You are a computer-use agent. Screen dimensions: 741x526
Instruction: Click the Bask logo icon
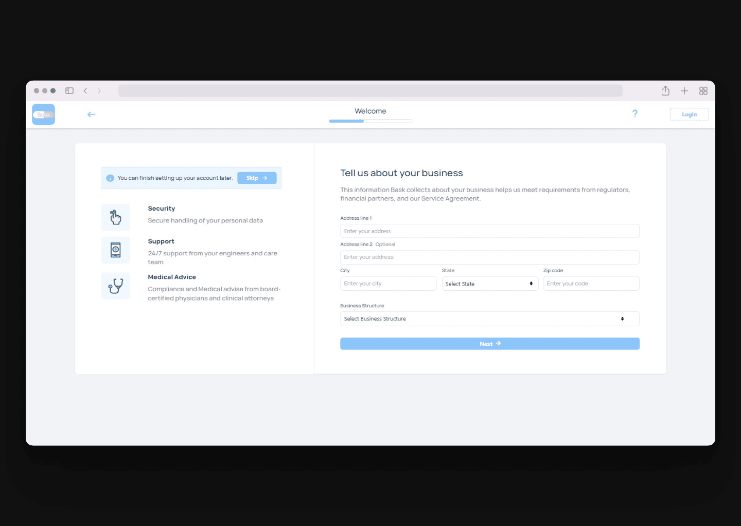44,115
